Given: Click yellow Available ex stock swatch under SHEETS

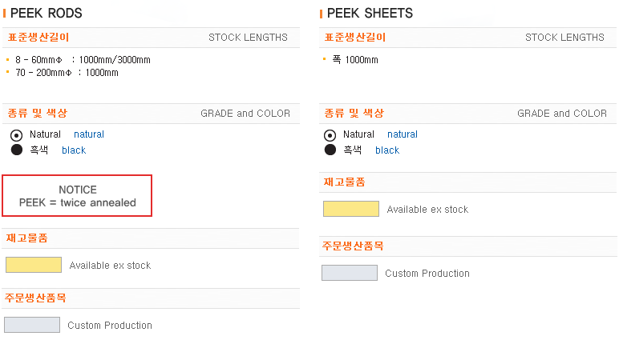Looking at the screenshot, I should click(351, 209).
